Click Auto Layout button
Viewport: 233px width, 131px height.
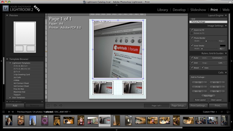200,100
